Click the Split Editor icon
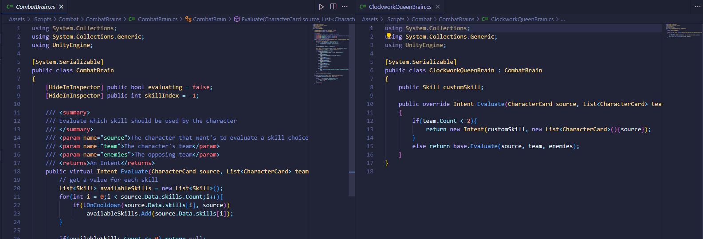 (333, 7)
